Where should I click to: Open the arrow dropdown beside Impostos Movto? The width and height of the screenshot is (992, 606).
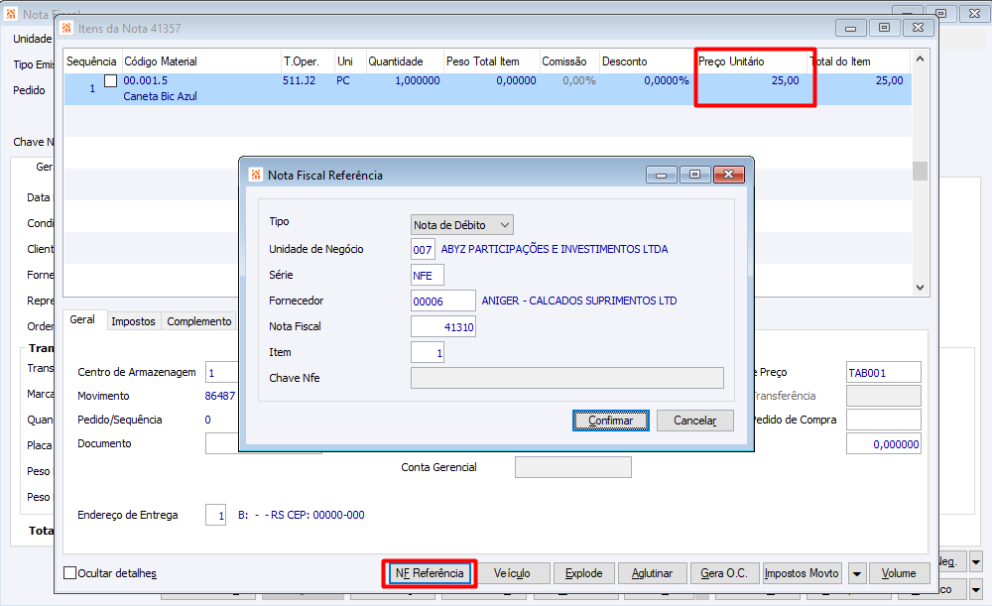pyautogui.click(x=857, y=573)
